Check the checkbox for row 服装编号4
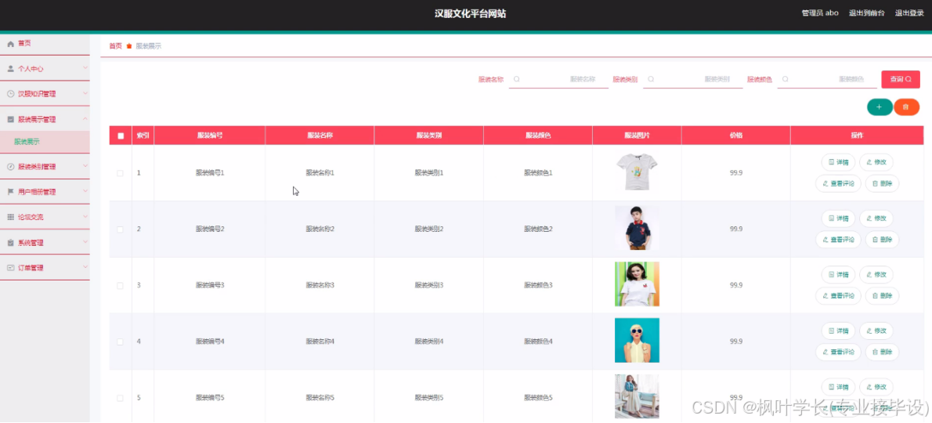 pyautogui.click(x=120, y=342)
